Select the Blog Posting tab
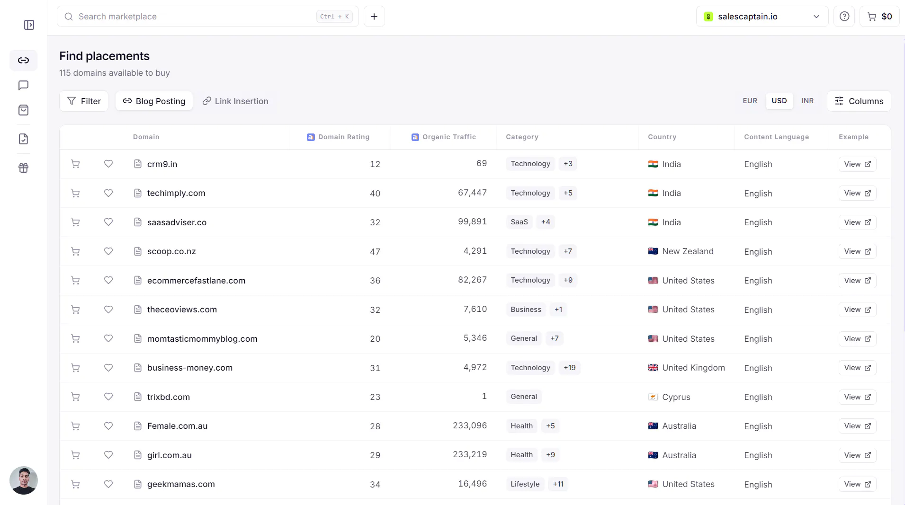This screenshot has height=505, width=905. pos(154,101)
